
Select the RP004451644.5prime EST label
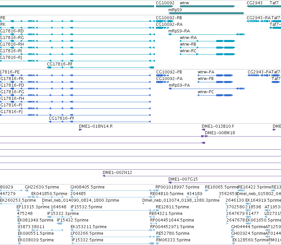172,220
